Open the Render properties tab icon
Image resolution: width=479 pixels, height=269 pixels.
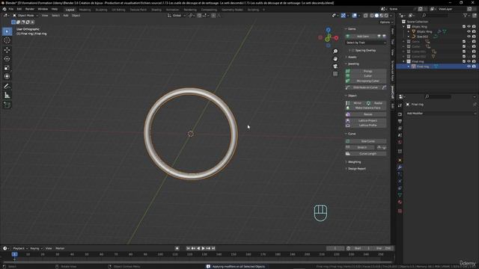pos(400,114)
